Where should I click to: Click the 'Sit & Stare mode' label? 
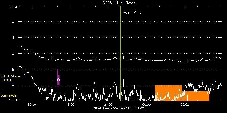coord(10,78)
